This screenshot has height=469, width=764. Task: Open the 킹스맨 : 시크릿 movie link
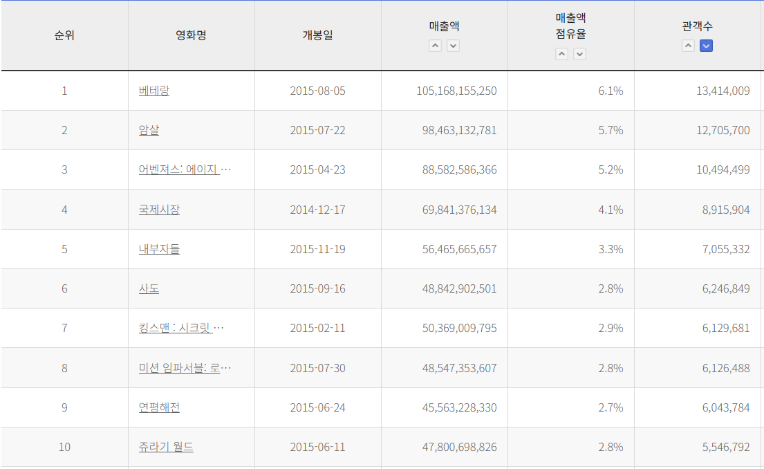coord(176,328)
